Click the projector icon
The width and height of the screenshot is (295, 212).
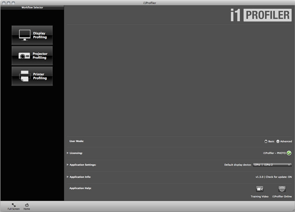click(24, 56)
